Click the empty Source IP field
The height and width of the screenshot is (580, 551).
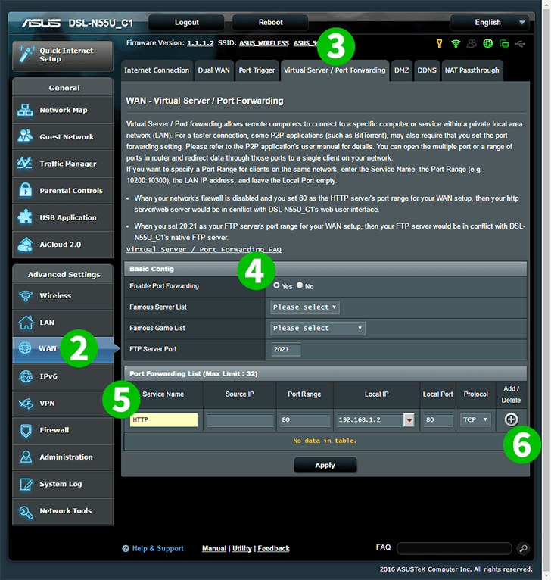point(240,419)
